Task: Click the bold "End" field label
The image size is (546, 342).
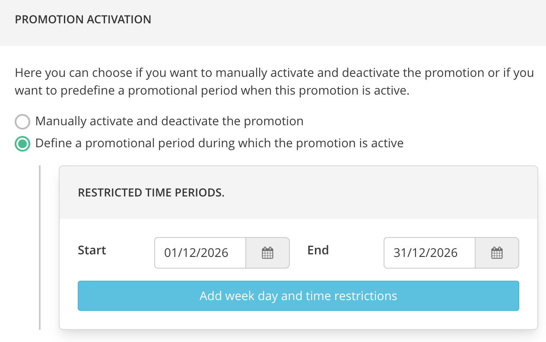Action: pyautogui.click(x=318, y=250)
